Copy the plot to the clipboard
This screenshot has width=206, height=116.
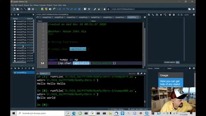click(157, 15)
